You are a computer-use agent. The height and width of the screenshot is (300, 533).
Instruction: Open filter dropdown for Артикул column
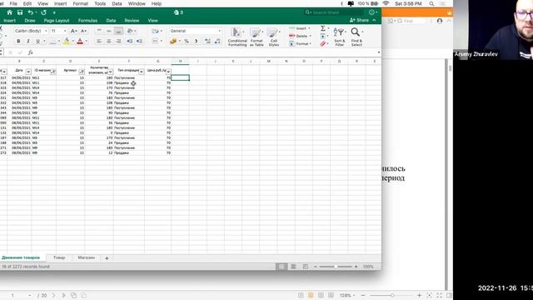(x=82, y=72)
